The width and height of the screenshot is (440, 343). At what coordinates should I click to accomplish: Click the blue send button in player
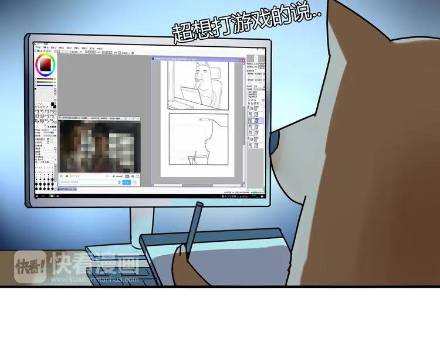[x=127, y=182]
